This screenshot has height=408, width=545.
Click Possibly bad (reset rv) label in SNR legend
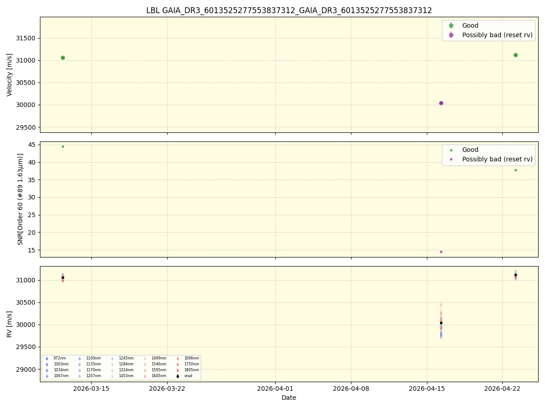pos(497,159)
